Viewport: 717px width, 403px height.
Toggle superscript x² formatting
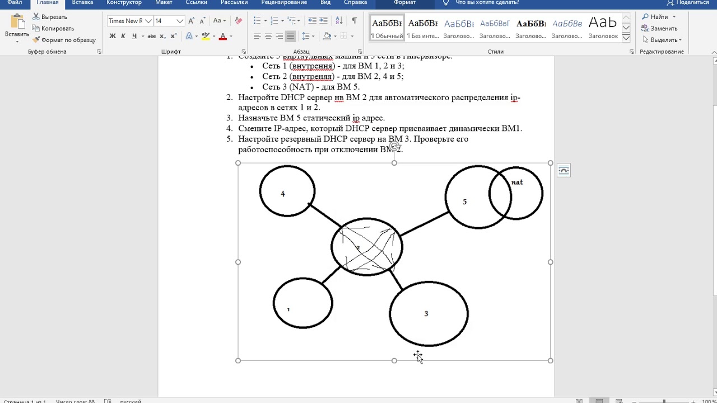pos(173,36)
